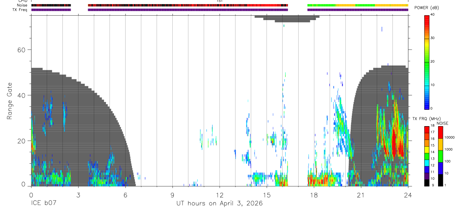Click the 12 label on TX FRQ legend

432,165
